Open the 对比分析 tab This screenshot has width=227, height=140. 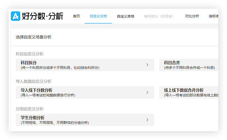tap(192, 16)
